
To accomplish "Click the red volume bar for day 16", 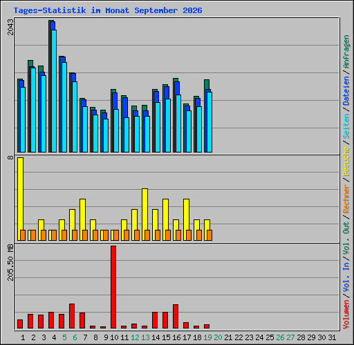I will click(176, 316).
